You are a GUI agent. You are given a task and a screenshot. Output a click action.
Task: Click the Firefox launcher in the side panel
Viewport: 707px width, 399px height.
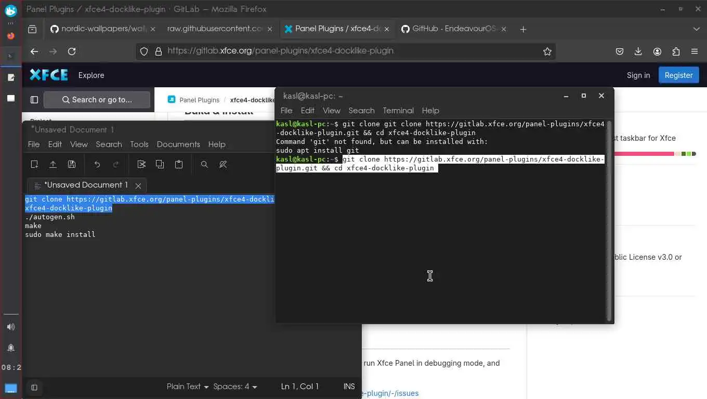coord(11,36)
